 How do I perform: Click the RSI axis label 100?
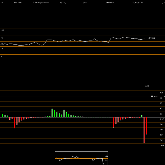3,30
